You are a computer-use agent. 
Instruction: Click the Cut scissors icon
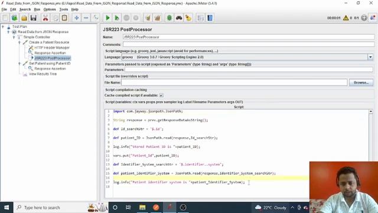tap(45, 18)
